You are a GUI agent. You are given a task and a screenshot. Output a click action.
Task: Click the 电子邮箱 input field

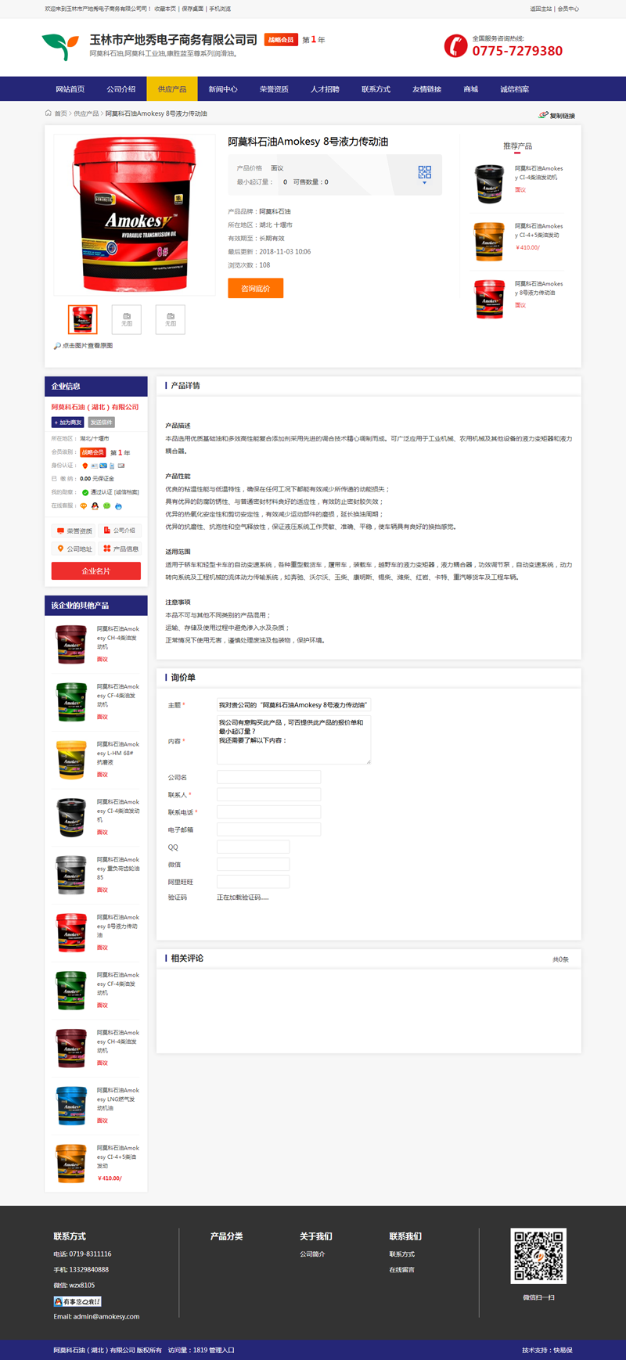click(268, 829)
